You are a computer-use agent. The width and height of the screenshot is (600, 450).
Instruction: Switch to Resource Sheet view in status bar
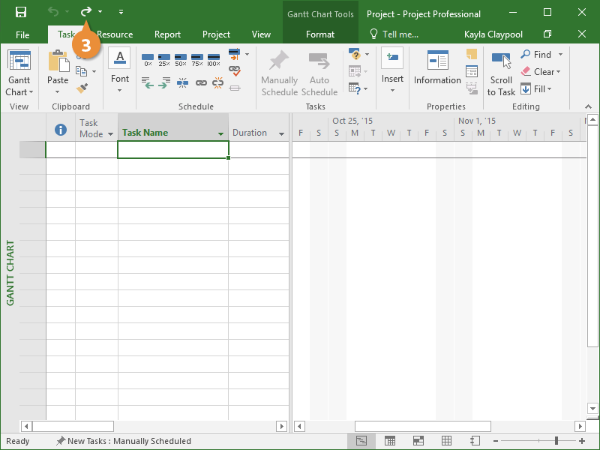coord(446,441)
